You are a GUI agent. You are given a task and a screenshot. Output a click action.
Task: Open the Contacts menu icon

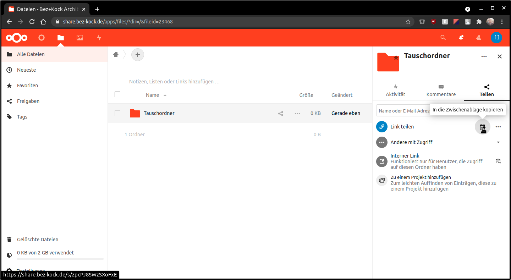479,38
